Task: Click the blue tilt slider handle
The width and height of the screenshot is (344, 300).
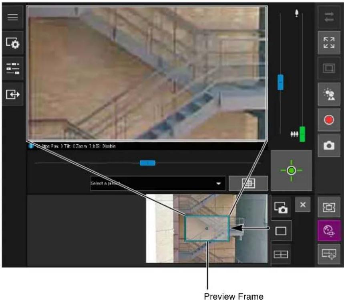Action: tap(280, 82)
